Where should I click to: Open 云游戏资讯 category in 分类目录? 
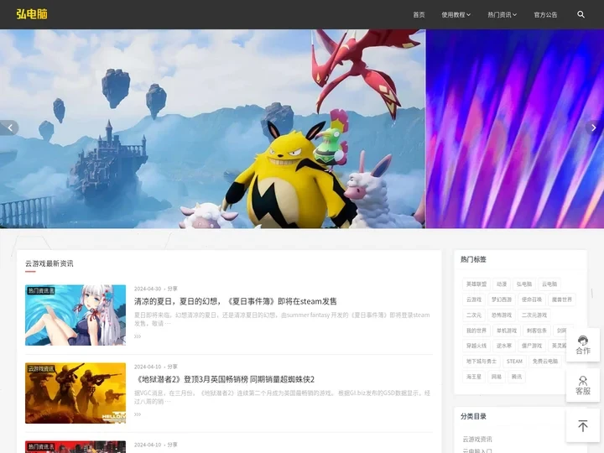click(477, 439)
